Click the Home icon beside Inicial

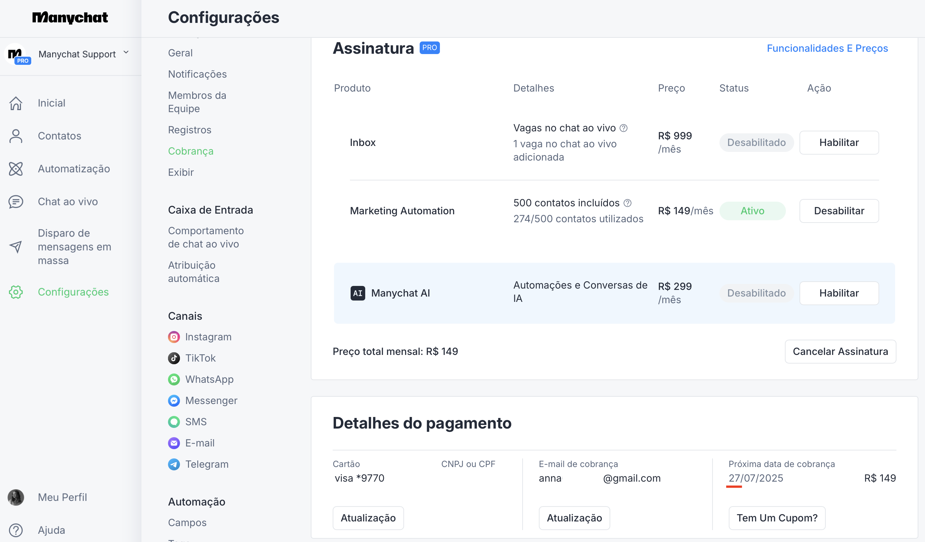pyautogui.click(x=16, y=103)
